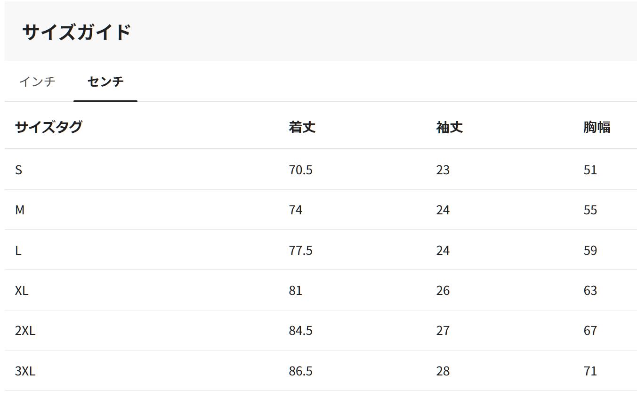Image resolution: width=637 pixels, height=399 pixels.
Task: Select the センチ tab
Action: coord(105,81)
